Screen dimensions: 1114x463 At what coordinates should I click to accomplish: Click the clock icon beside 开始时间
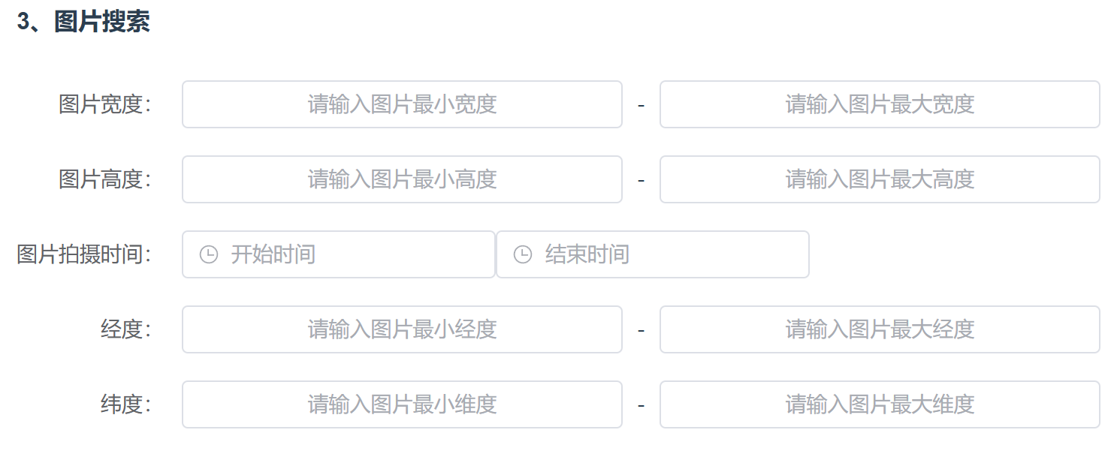(208, 254)
